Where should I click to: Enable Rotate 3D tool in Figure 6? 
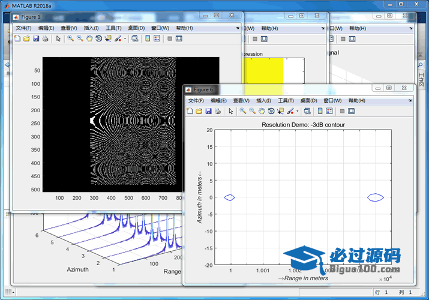tap(271, 111)
